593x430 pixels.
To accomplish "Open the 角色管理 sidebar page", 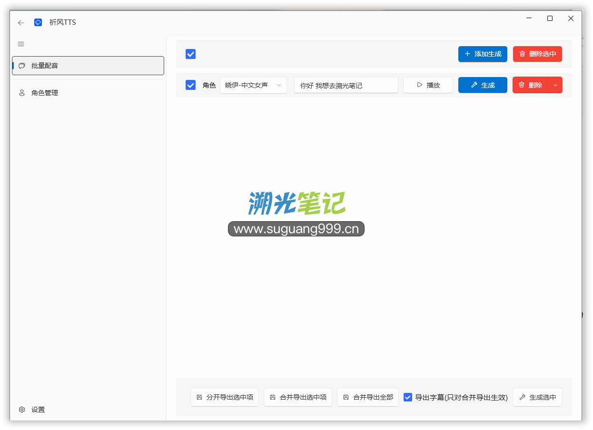I will [x=88, y=93].
